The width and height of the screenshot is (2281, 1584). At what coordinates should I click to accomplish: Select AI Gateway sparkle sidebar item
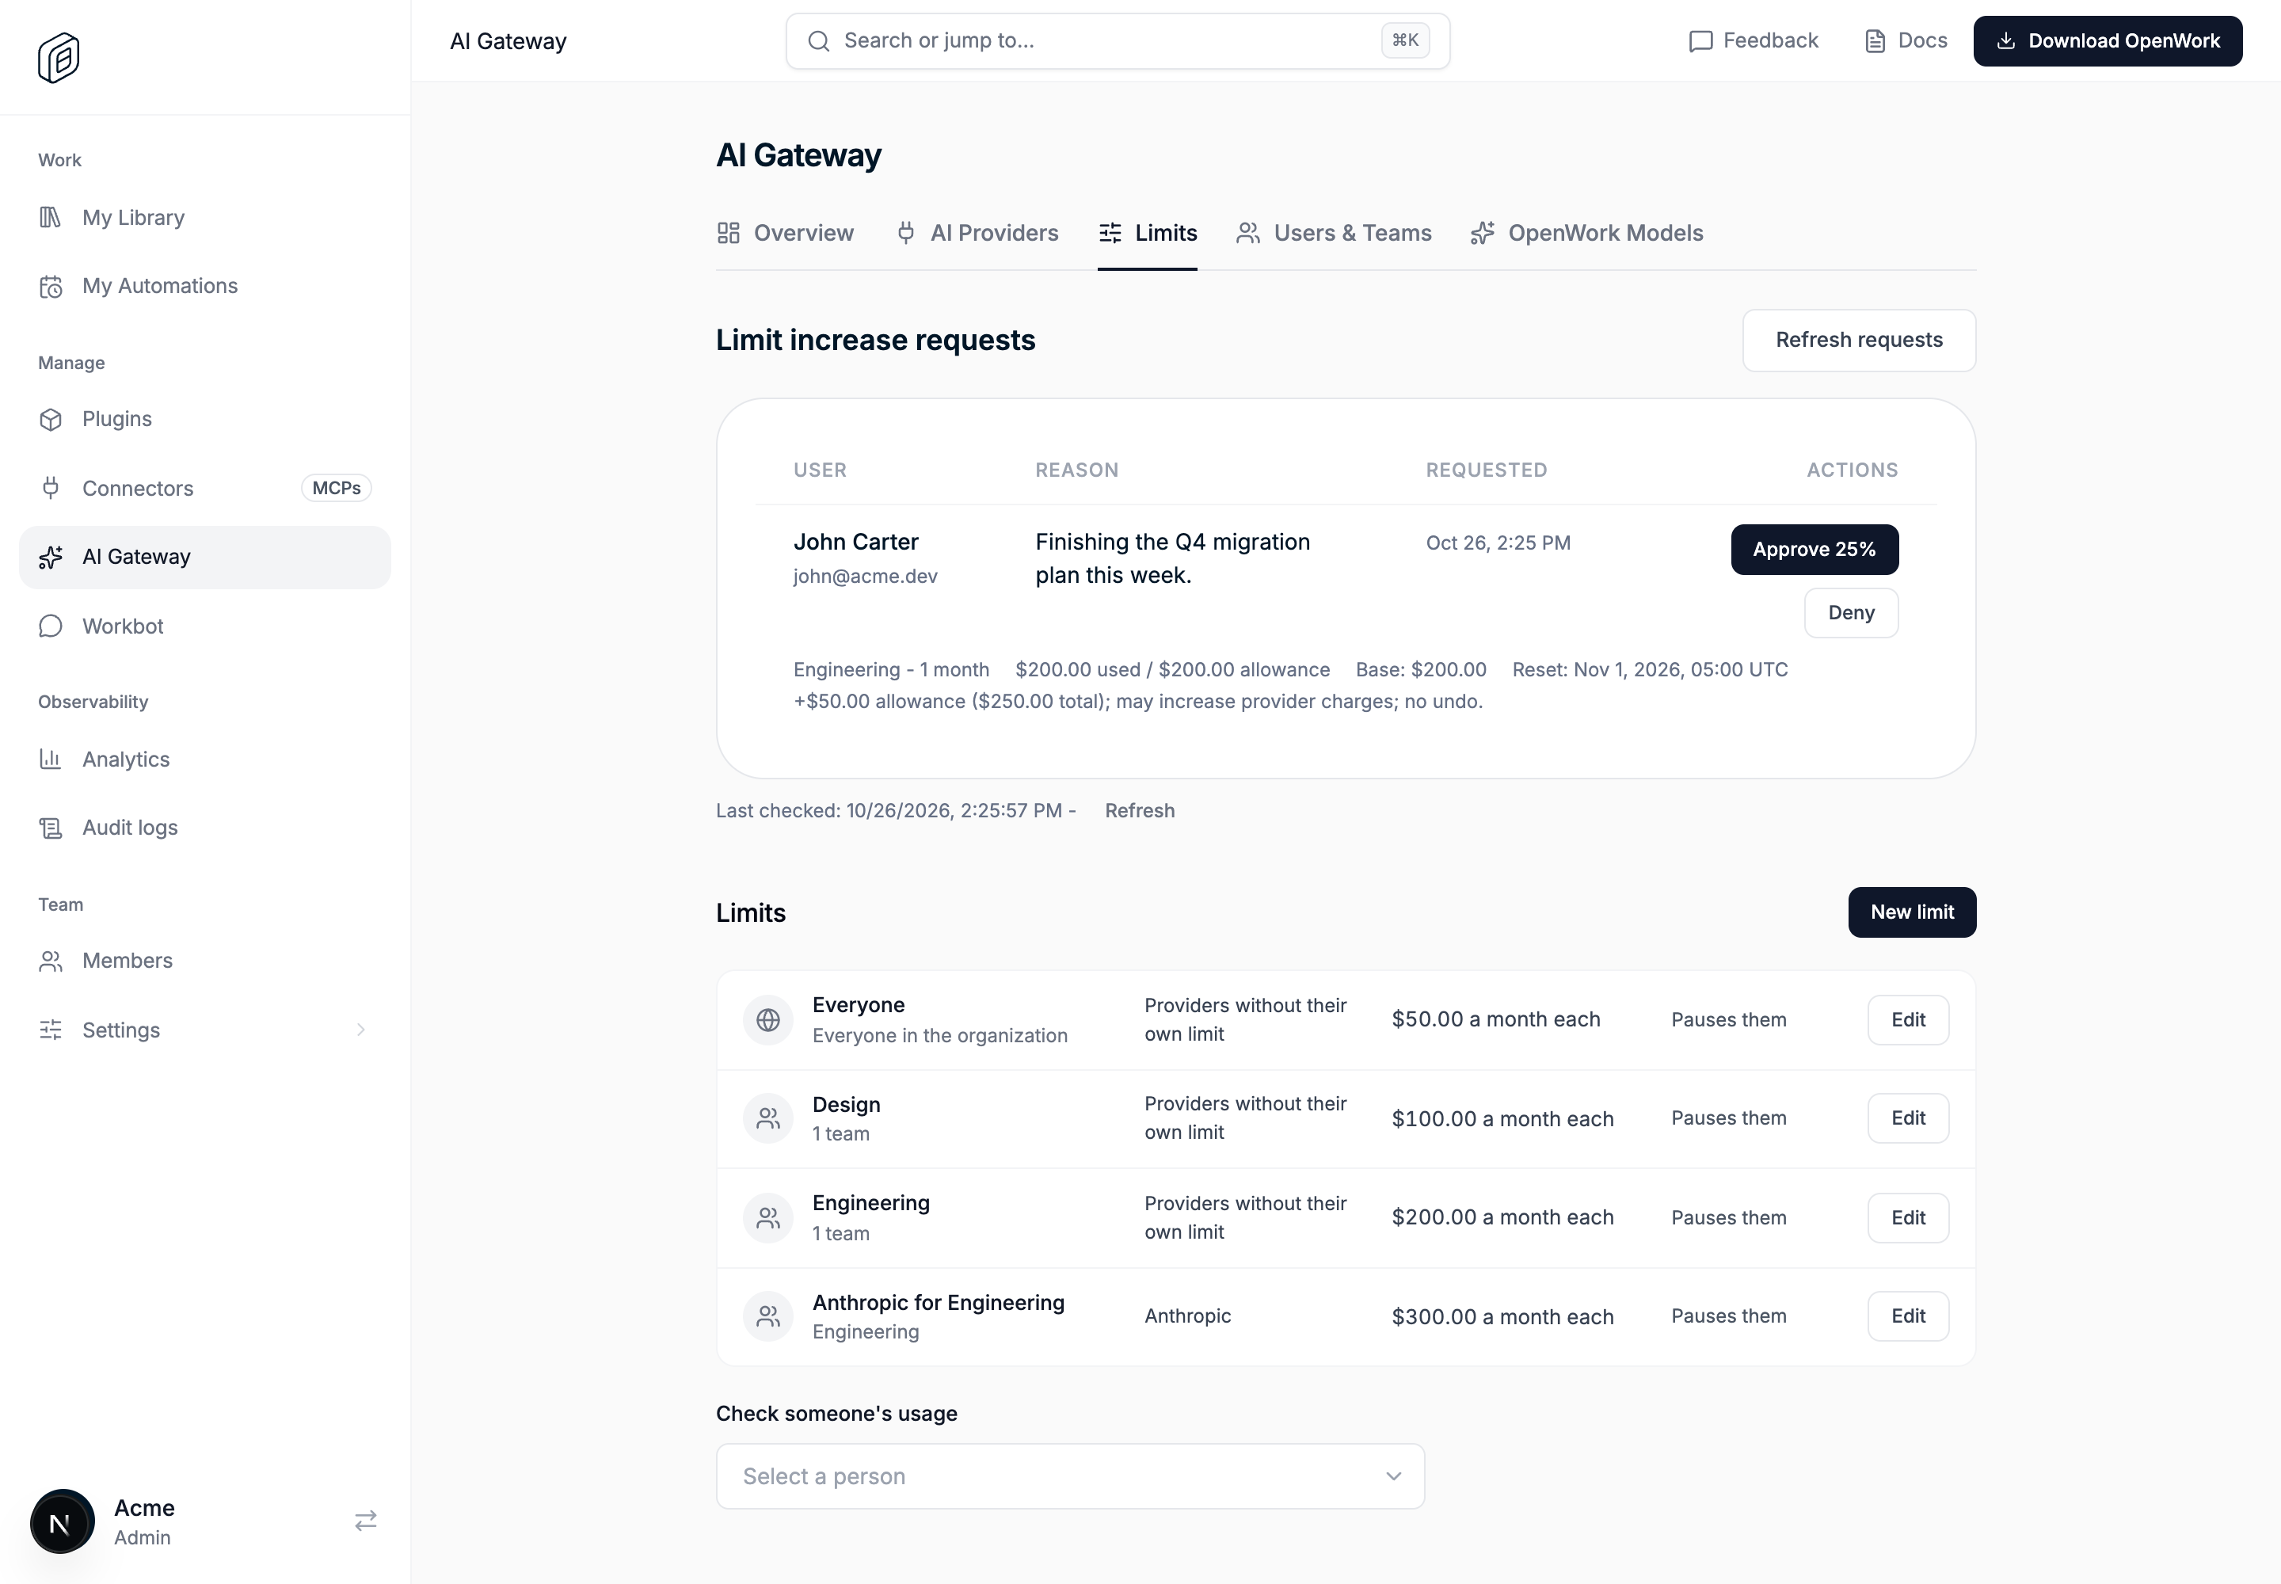(x=204, y=557)
